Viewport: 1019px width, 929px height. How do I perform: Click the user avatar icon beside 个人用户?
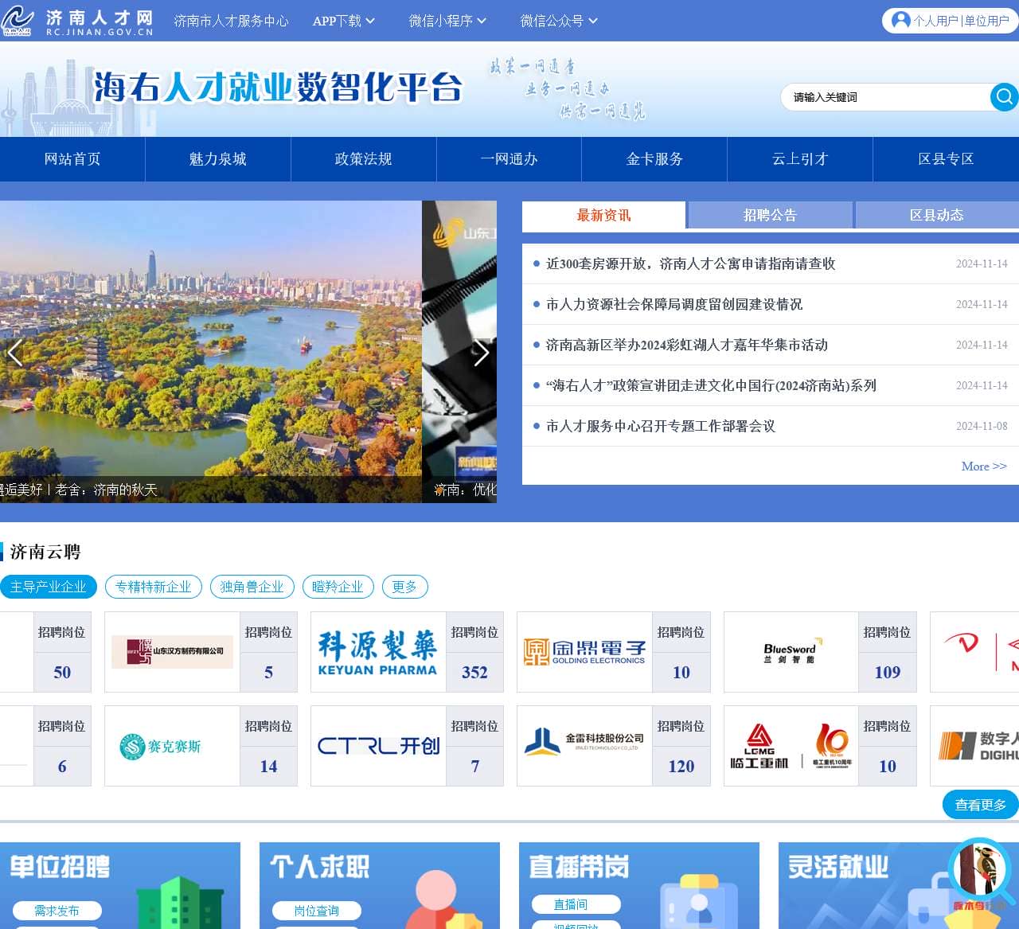pos(900,20)
